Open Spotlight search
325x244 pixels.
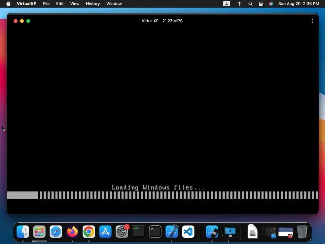click(250, 4)
